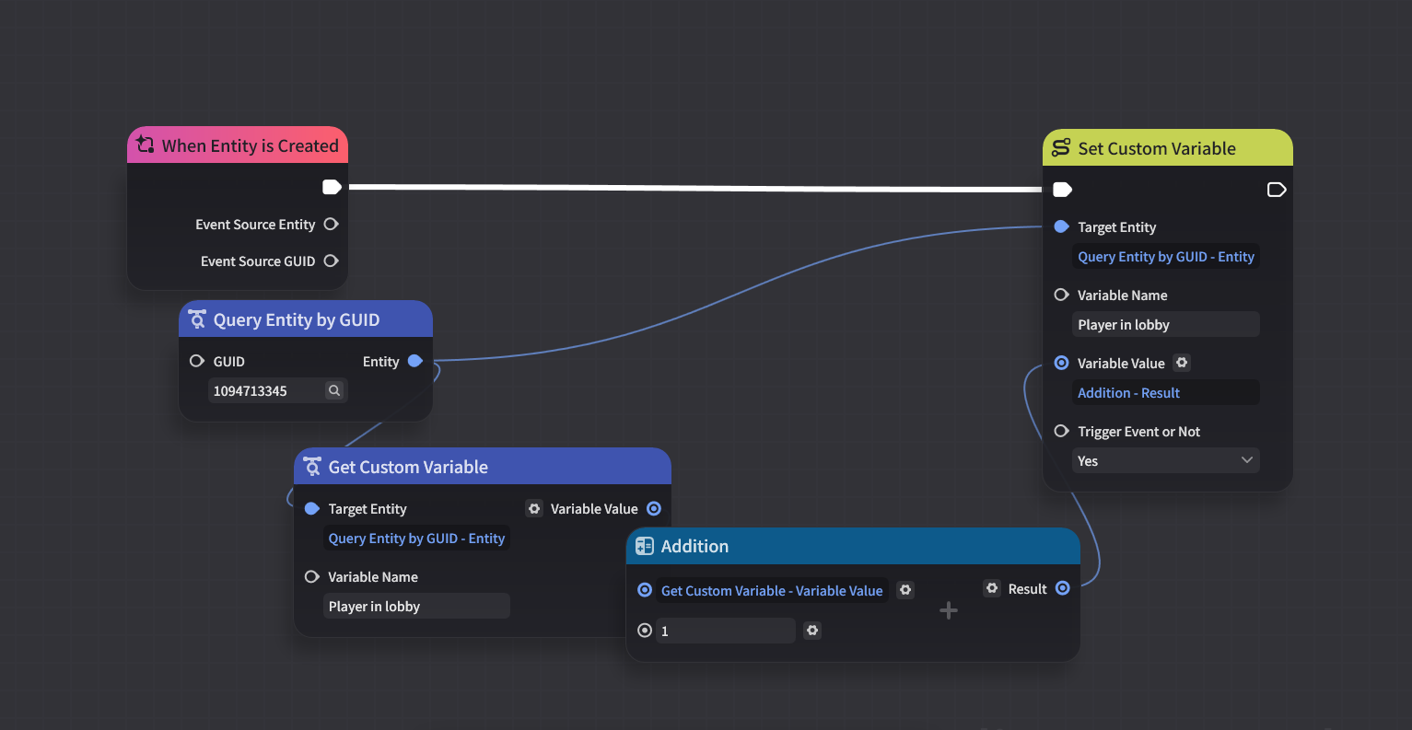Click gear icon next to the value 1 in Addition

pyautogui.click(x=811, y=631)
